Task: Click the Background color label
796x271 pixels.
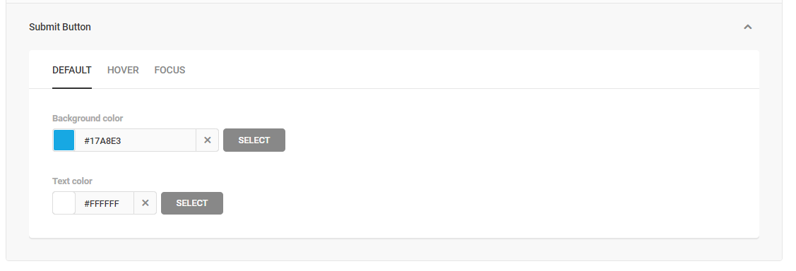Action: 88,119
